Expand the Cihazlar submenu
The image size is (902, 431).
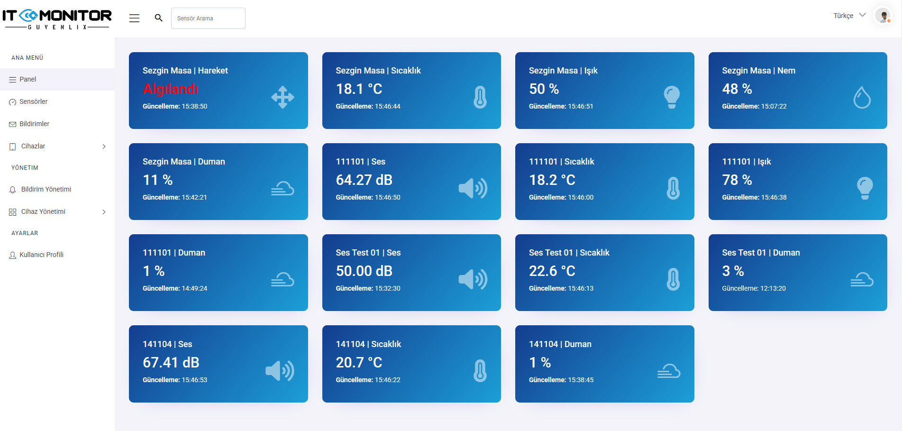point(104,147)
